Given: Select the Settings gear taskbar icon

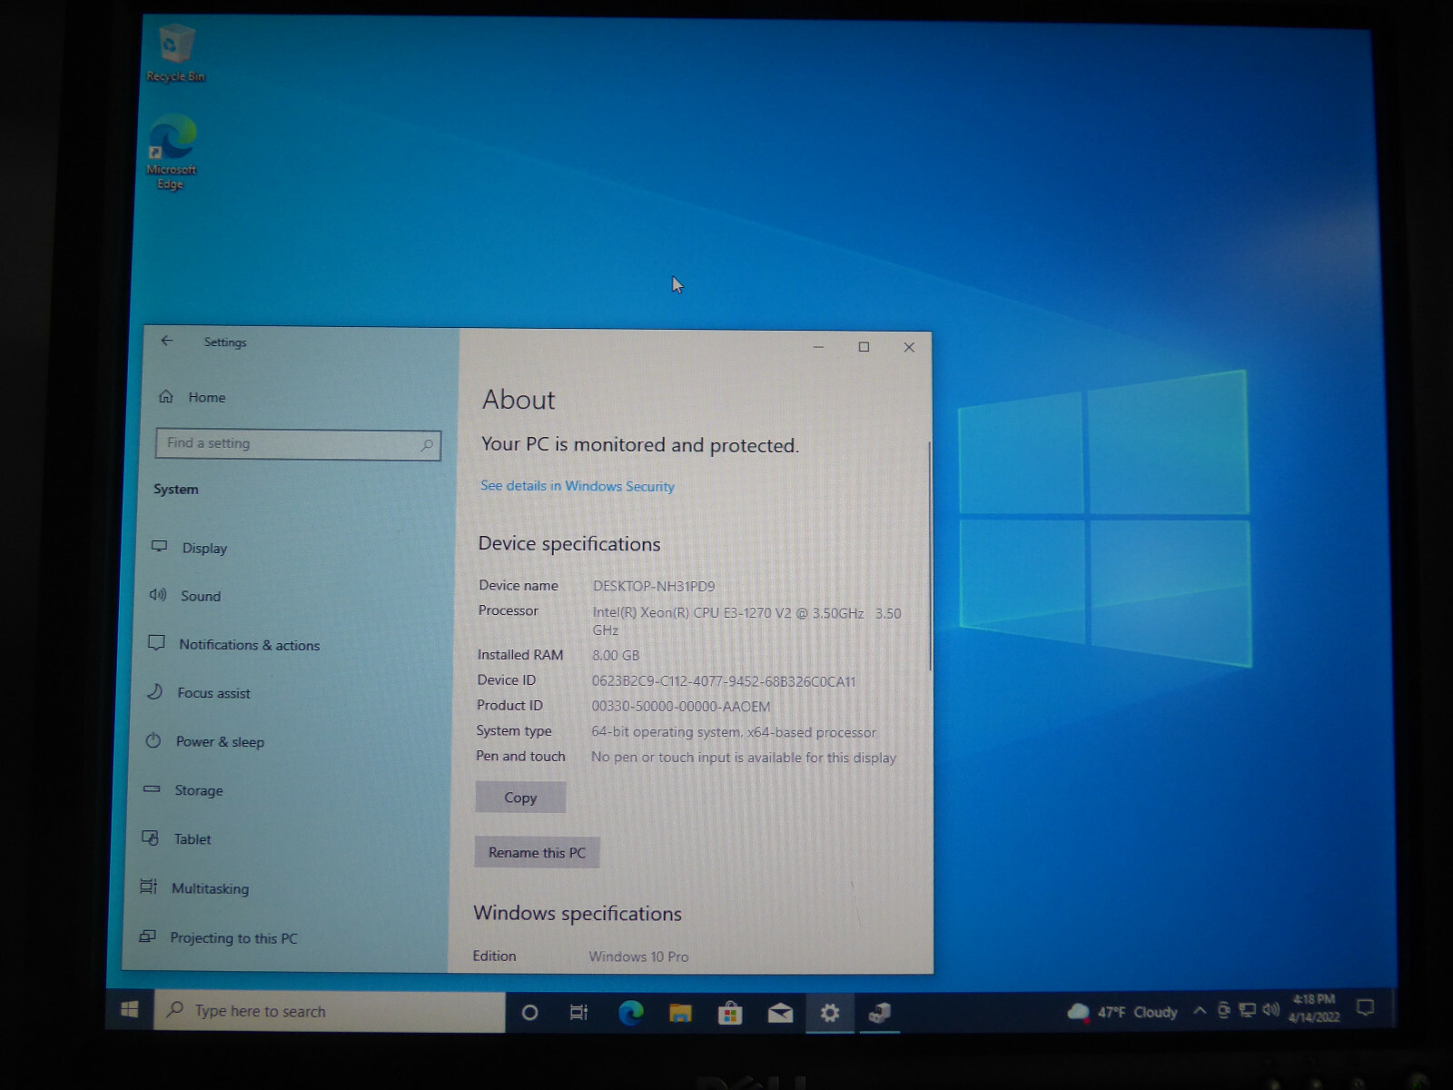Looking at the screenshot, I should coord(830,1013).
